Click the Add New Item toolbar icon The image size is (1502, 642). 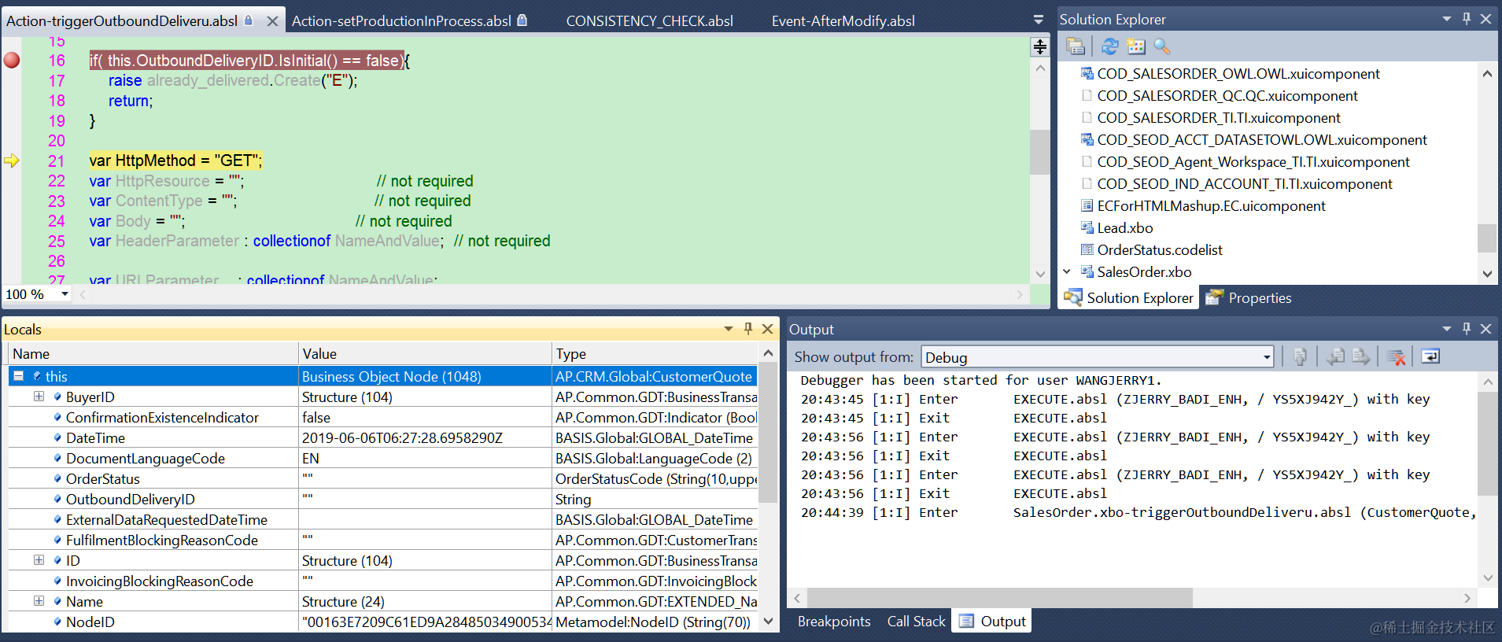coord(1135,46)
